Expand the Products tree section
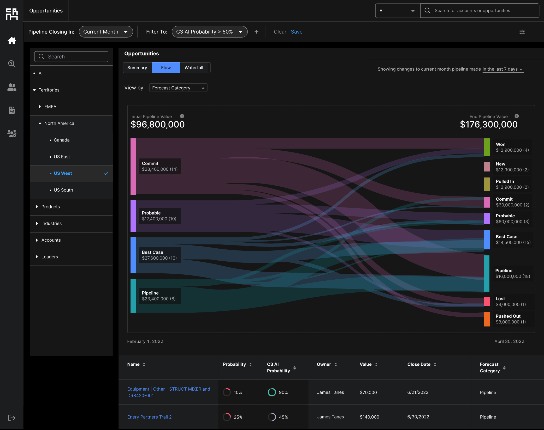The height and width of the screenshot is (430, 544). pos(51,207)
